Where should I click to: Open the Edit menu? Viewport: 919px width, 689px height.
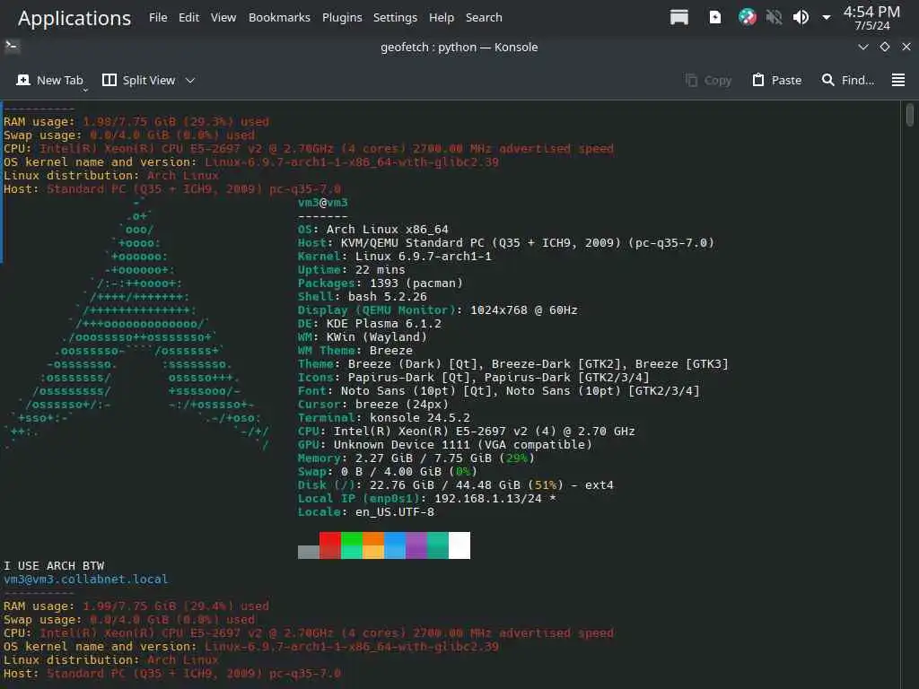(x=188, y=18)
